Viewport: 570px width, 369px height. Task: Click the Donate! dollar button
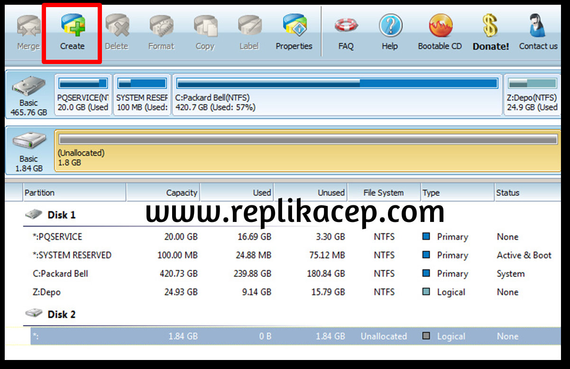[x=491, y=31]
